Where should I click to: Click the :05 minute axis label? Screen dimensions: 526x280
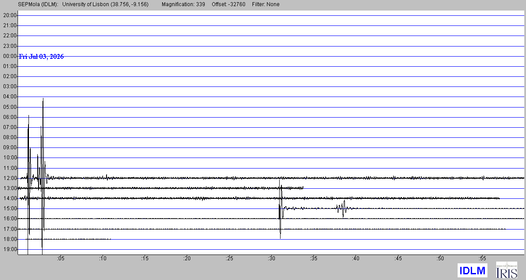point(60,258)
